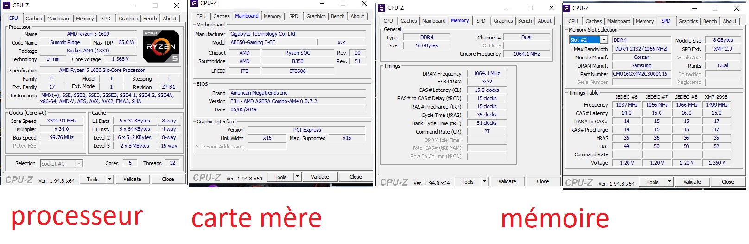Open the About tab in CPU window
Viewport: 749px width, 244px height.
pyautogui.click(x=170, y=19)
